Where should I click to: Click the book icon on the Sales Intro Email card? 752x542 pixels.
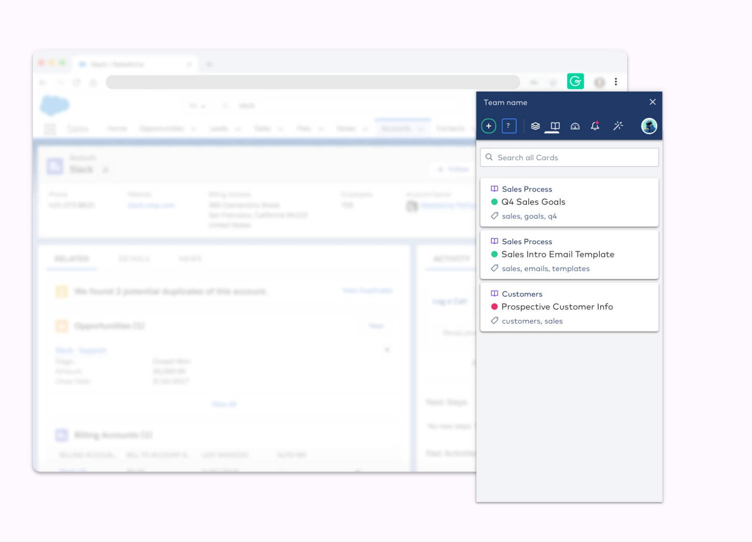click(x=494, y=241)
